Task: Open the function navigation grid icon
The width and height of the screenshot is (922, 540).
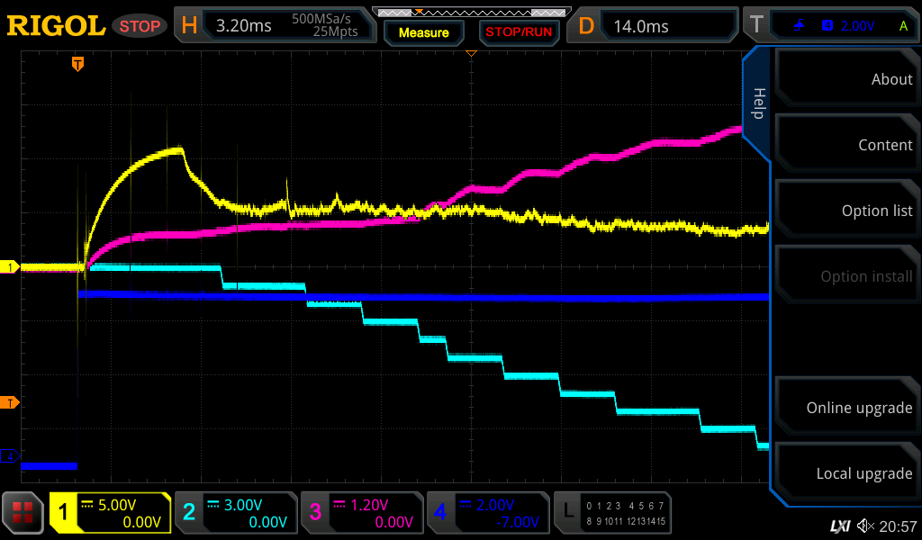Action: point(23,513)
